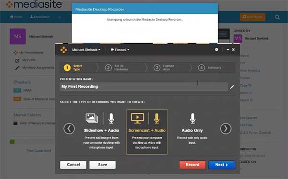Viewport: 288px width, 179px height.
Task: Click the pencil edit icon beside presentation name
Action: pos(232,87)
